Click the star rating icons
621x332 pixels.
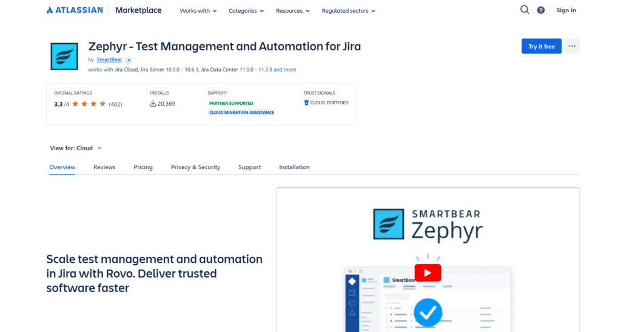89,104
